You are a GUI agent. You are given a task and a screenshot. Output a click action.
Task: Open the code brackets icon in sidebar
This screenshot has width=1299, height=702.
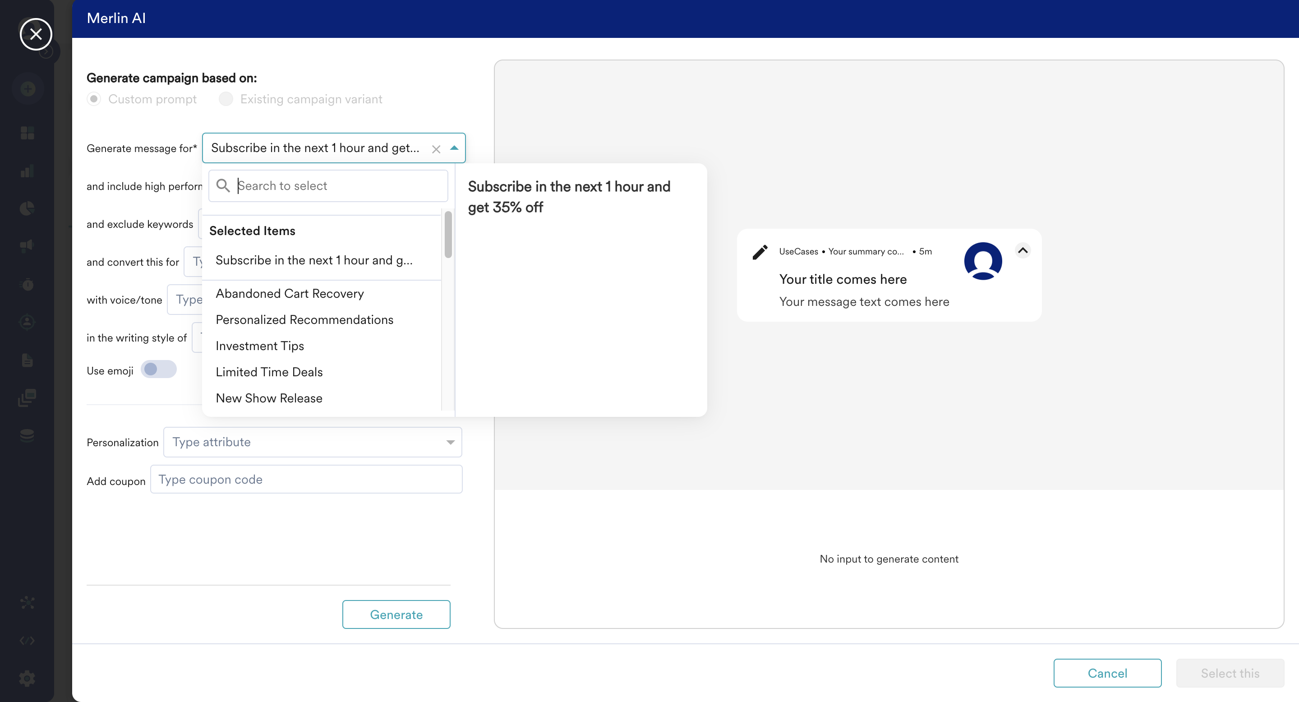tap(27, 641)
